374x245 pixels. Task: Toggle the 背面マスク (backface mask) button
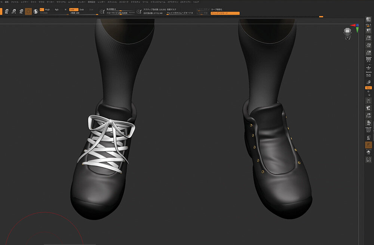point(172,10)
